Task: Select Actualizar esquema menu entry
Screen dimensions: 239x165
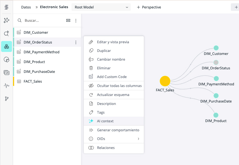Action: pos(114,95)
